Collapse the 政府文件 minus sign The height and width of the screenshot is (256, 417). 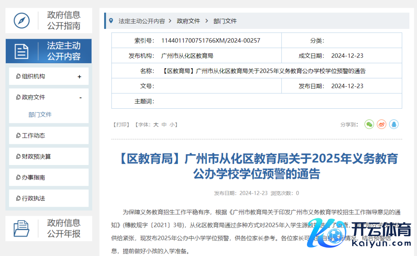pyautogui.click(x=80, y=98)
